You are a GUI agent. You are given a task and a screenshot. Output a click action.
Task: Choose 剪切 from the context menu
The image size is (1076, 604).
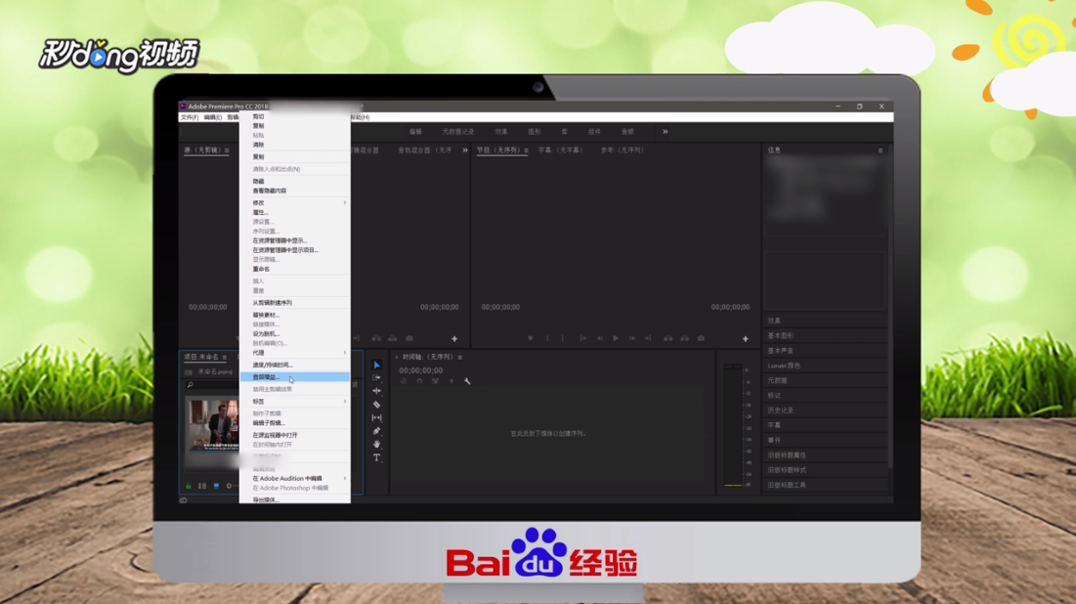point(295,116)
